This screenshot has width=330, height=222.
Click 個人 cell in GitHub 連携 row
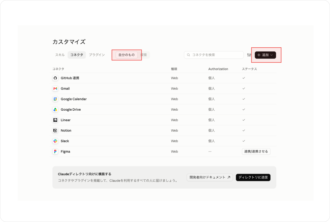[x=212, y=78]
